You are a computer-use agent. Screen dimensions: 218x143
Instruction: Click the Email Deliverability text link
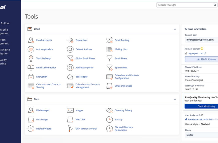pos(46,67)
